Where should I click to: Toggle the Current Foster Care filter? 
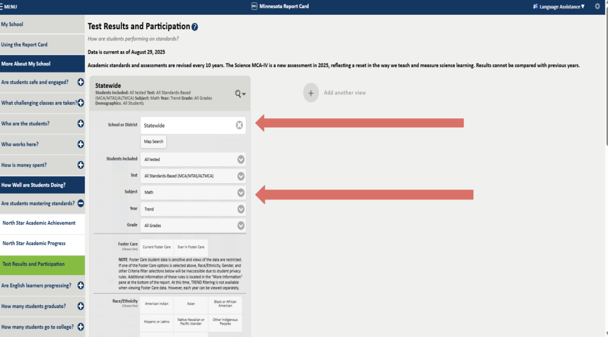pos(157,247)
